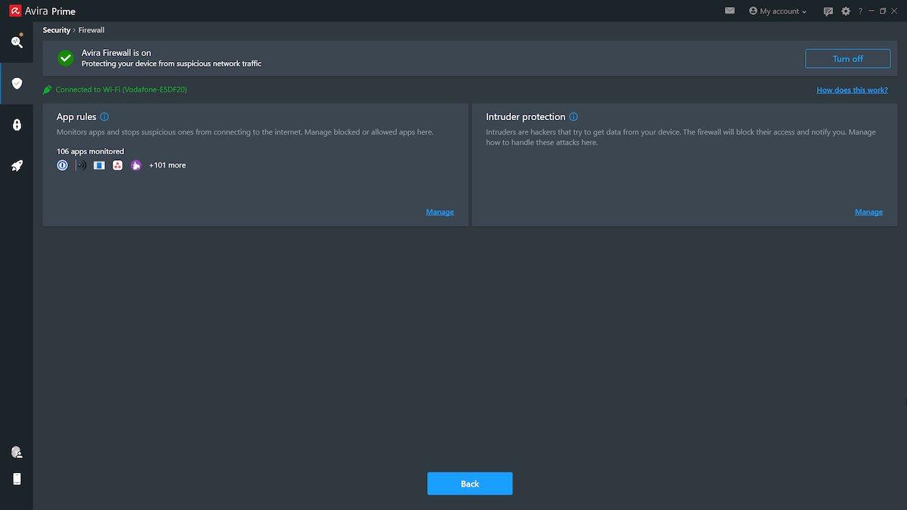Select Firewall in the breadcrumb
Viewport: 907px width, 510px height.
pyautogui.click(x=91, y=29)
